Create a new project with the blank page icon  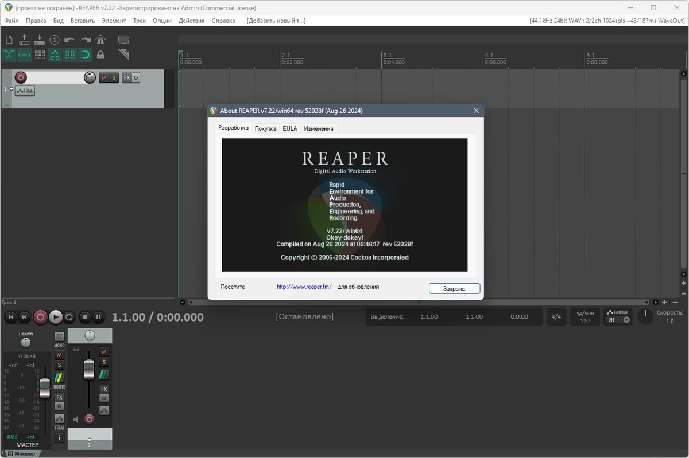tap(9, 40)
